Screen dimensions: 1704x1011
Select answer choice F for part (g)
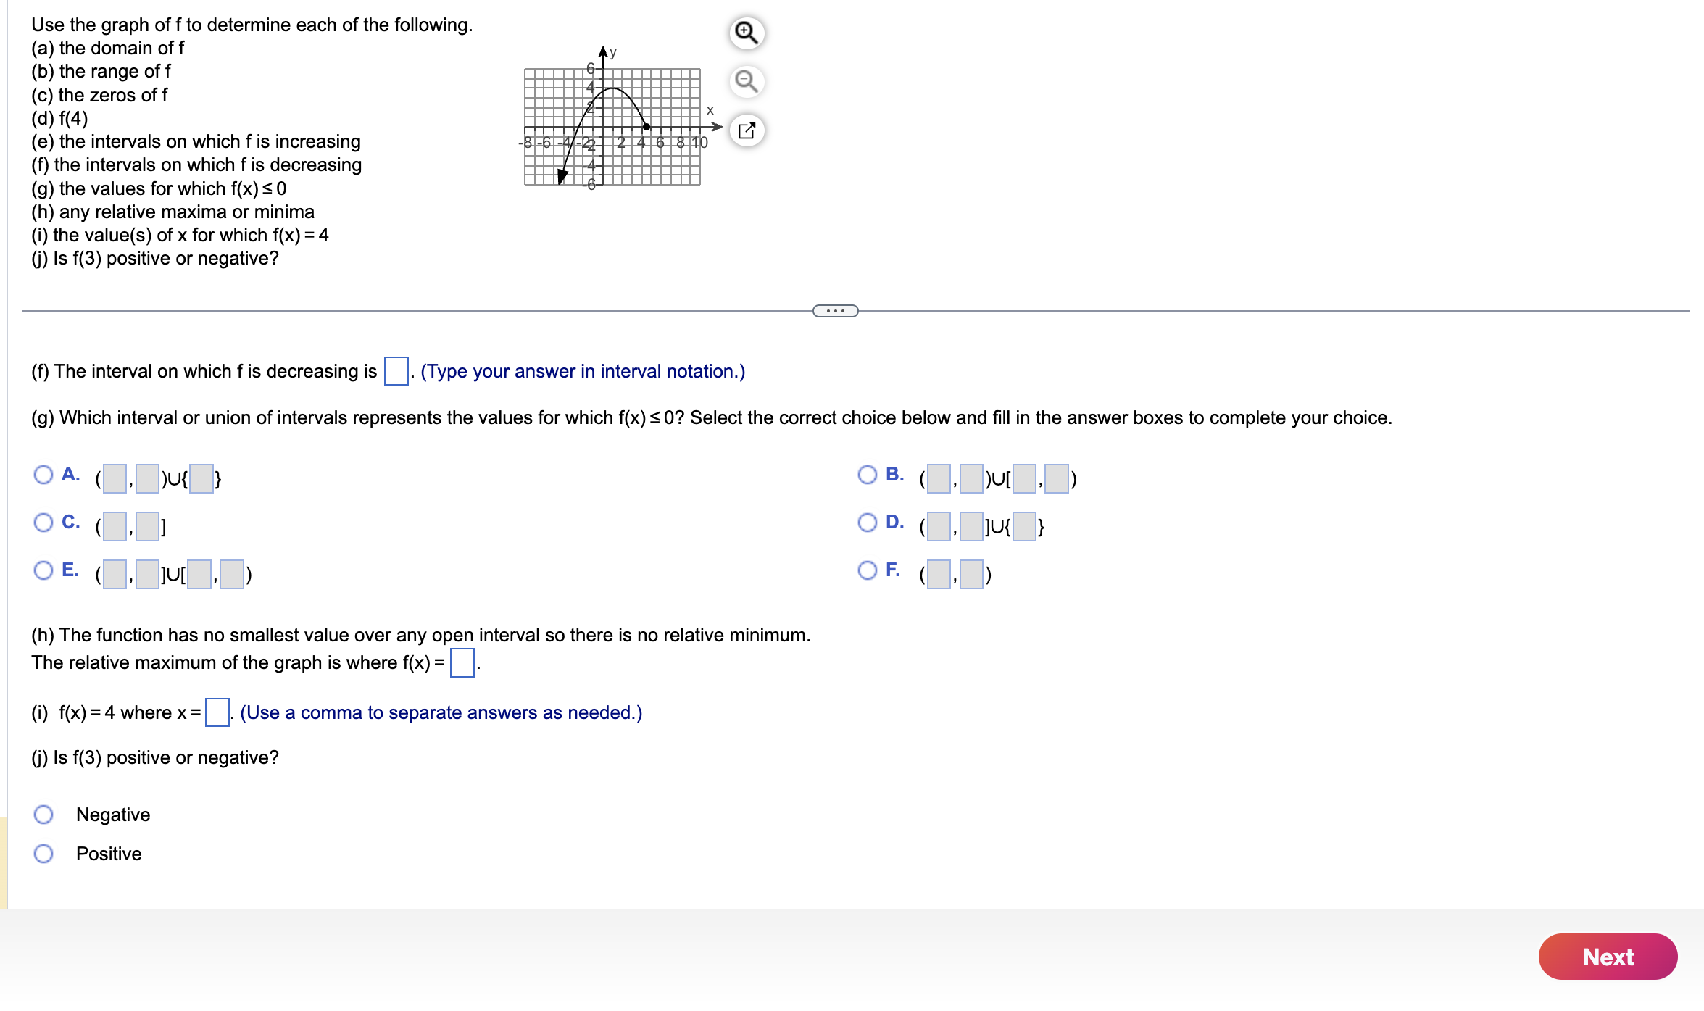[x=867, y=571]
